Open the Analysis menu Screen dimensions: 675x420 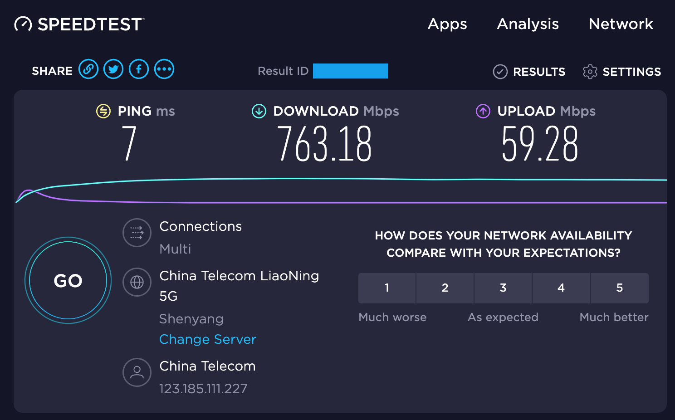tap(528, 24)
